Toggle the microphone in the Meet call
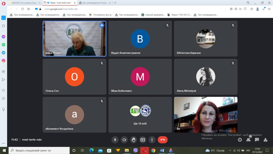Screen dimensions: 273x154 tap(115, 140)
